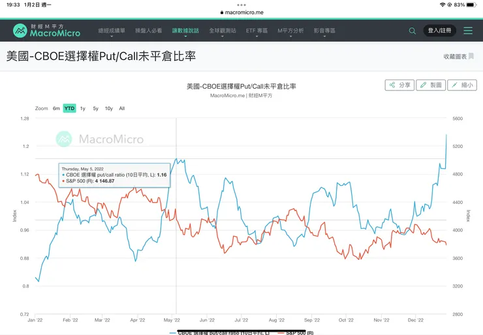
Task: Click the tooltip date Thursday, May 5, 2022
Action: (82, 169)
